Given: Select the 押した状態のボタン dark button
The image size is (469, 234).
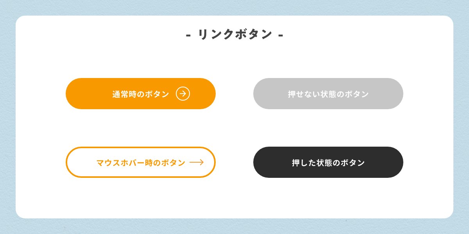Looking at the screenshot, I should [x=328, y=162].
